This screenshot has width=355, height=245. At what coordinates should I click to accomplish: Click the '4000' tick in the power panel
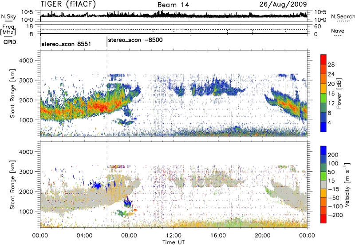tap(26, 61)
